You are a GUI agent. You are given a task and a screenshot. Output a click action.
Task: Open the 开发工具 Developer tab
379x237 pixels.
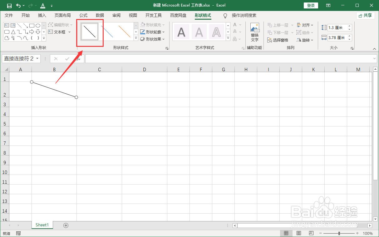coord(154,15)
